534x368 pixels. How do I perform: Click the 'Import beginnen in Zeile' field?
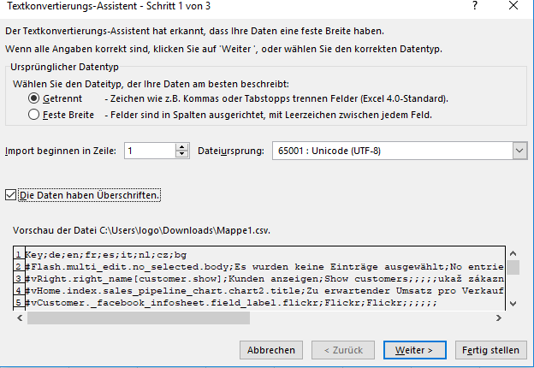point(148,151)
